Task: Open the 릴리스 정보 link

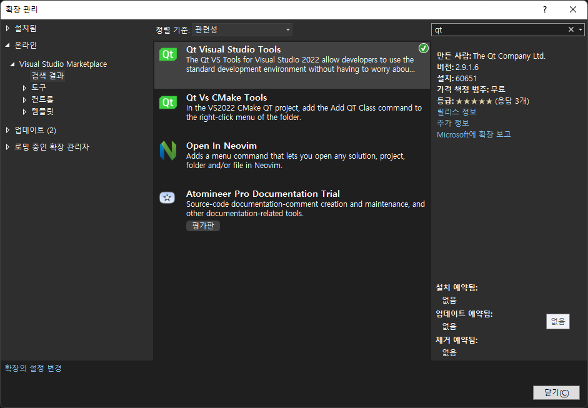Action: (456, 112)
